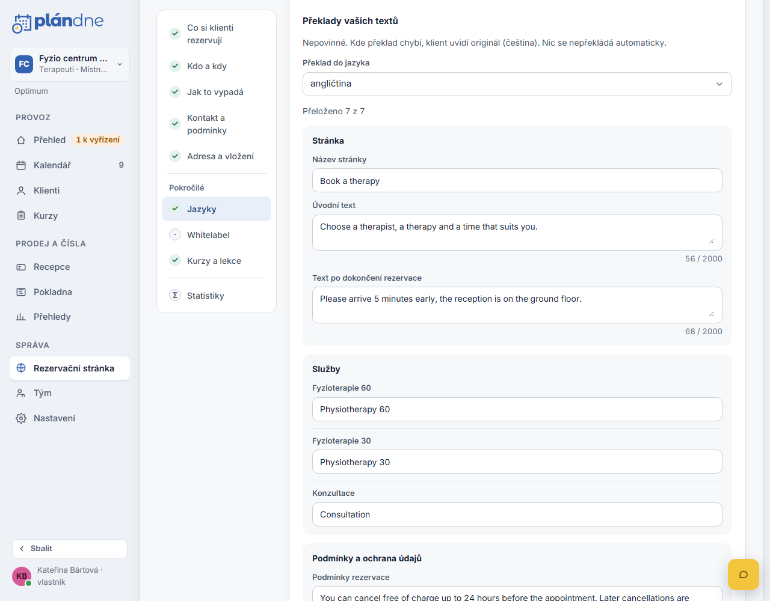Screen dimensions: 770x601
Task: Click the Tým people icon
Action: coord(21,393)
